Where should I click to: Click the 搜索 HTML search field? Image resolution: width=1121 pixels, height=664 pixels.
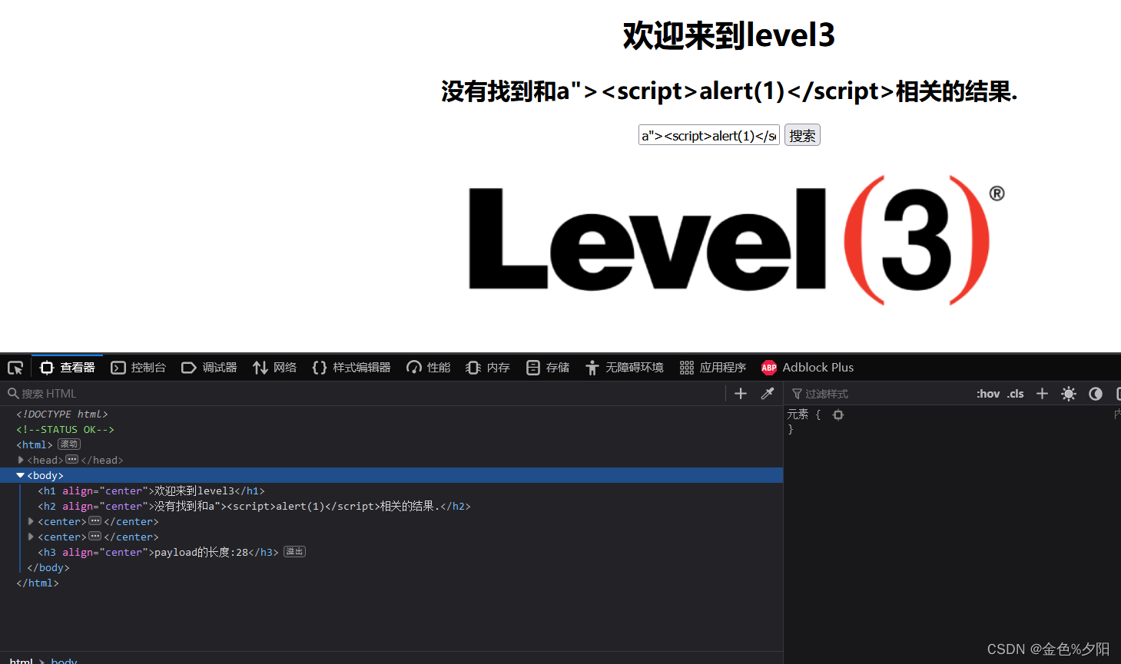click(365, 394)
